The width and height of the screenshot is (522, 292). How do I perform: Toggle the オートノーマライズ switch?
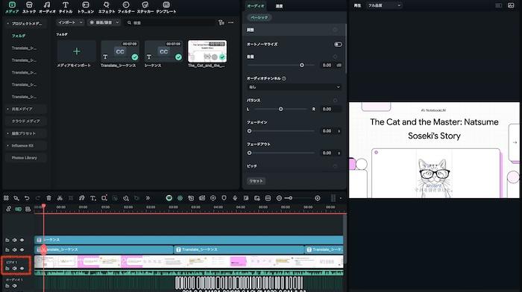click(338, 44)
